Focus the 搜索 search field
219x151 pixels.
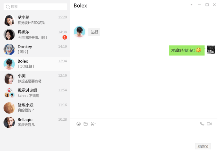click(35, 7)
